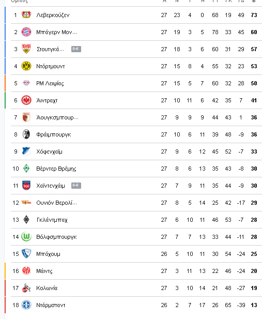Click the Γκλάντμπαχ team name

(52, 220)
